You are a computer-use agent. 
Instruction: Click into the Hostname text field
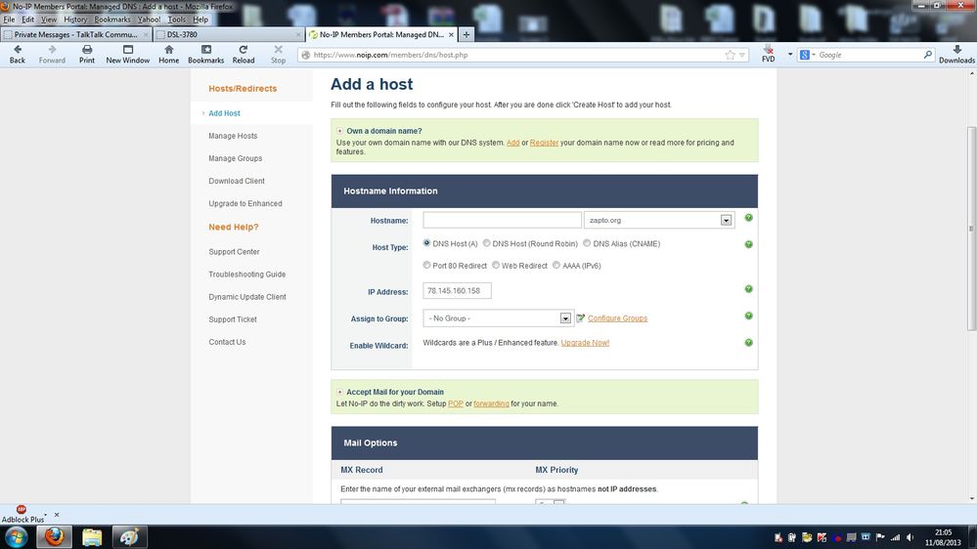coord(502,220)
